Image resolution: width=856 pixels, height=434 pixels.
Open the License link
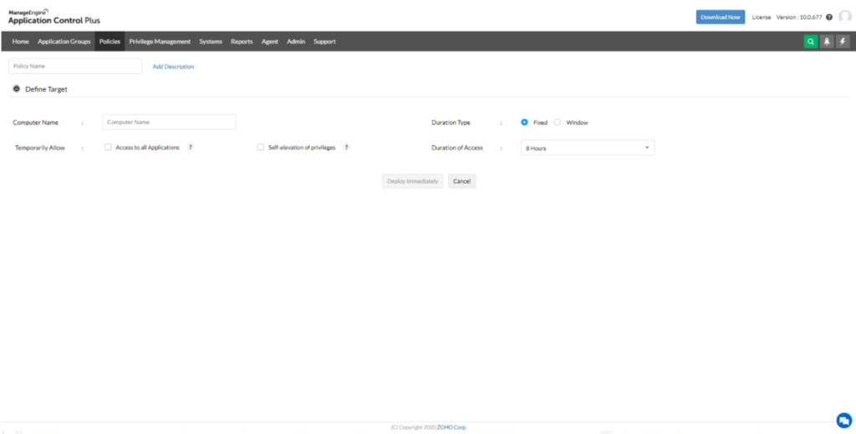(x=762, y=18)
